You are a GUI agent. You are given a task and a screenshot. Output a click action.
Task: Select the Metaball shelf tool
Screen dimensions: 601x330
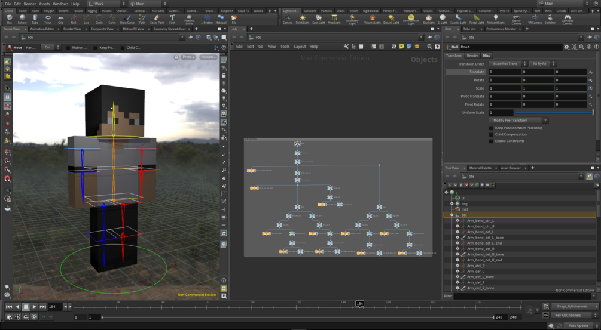coord(221,19)
